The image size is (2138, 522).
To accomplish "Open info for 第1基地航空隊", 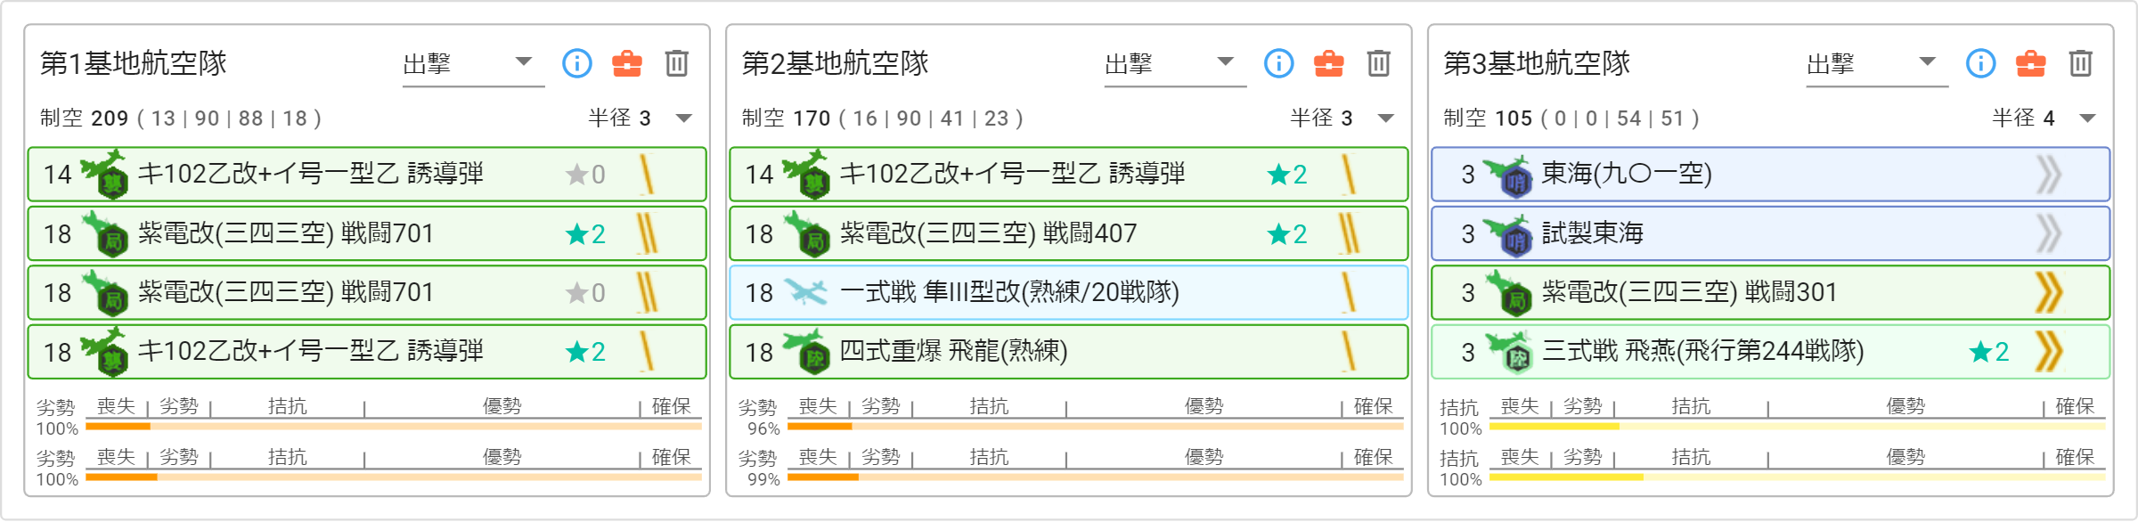I will pos(576,63).
